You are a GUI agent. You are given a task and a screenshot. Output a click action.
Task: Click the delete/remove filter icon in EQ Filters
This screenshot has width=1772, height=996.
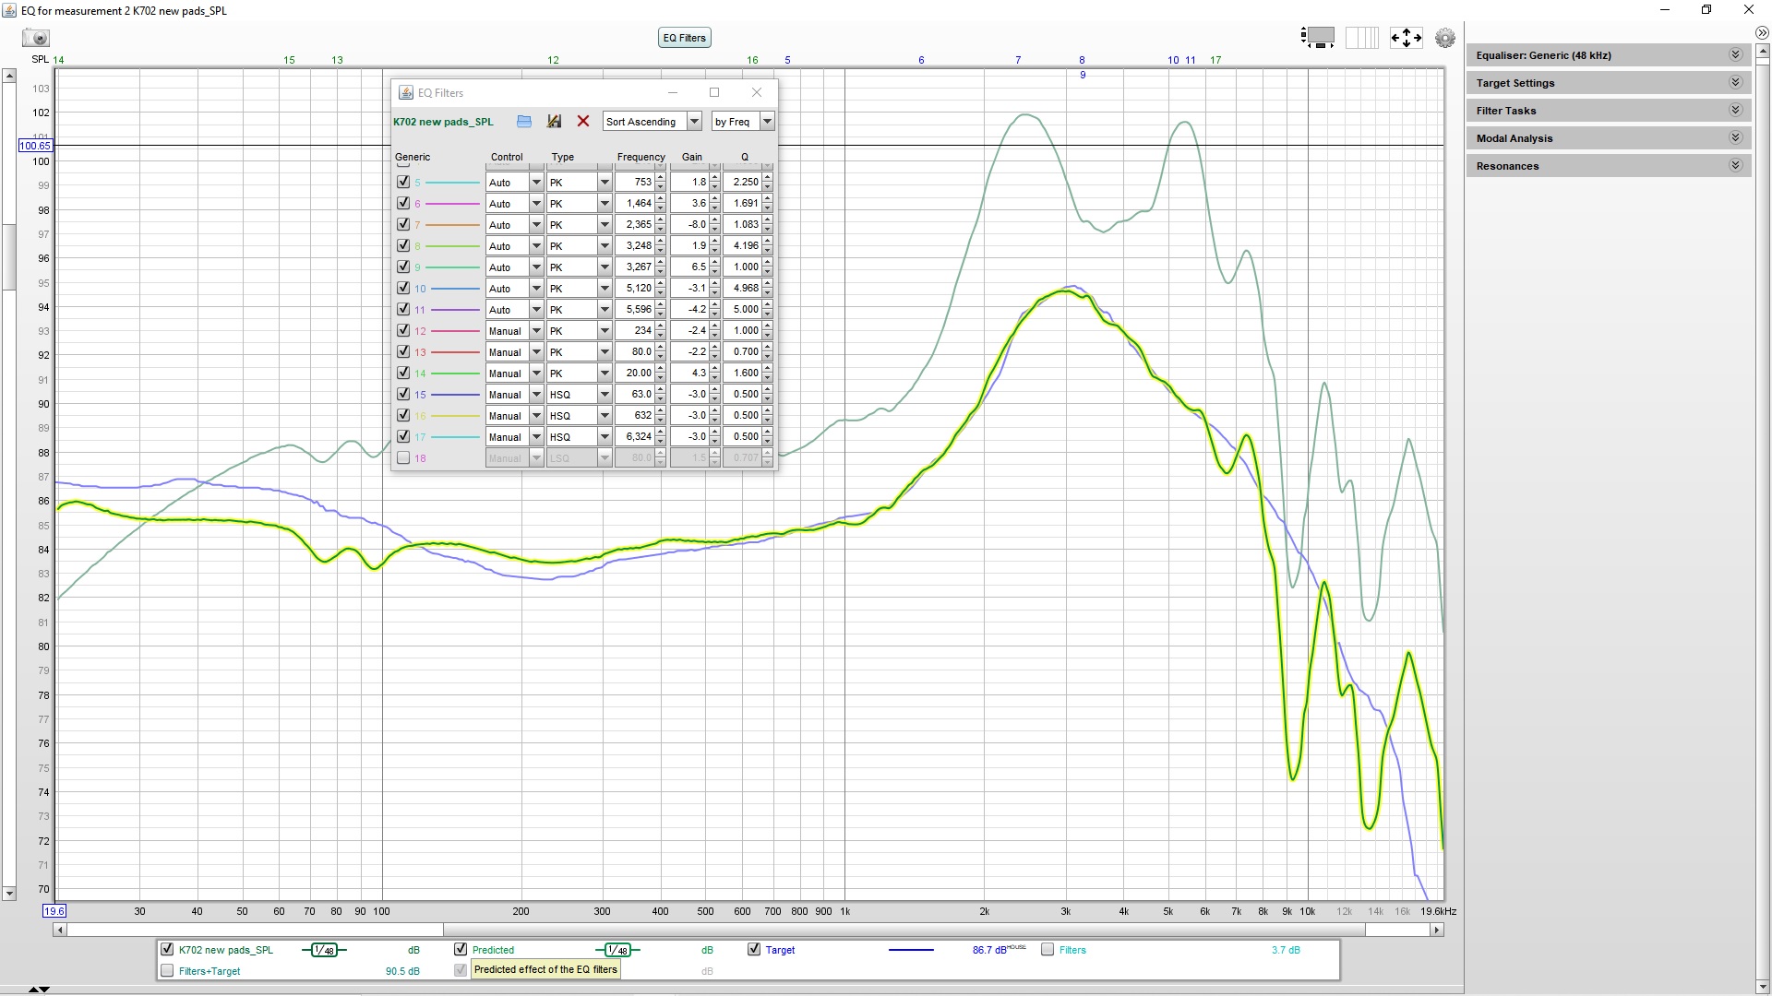pyautogui.click(x=583, y=121)
